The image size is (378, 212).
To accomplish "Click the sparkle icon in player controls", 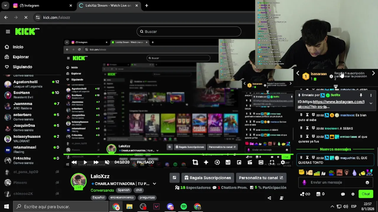I will (x=206, y=162).
